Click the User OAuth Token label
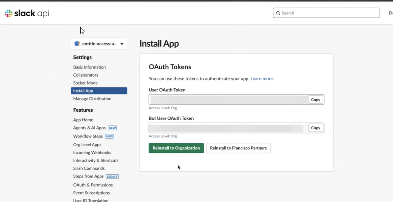The height and width of the screenshot is (202, 393). (167, 90)
